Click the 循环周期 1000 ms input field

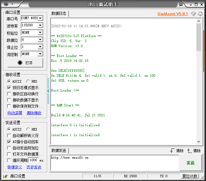(x=34, y=160)
